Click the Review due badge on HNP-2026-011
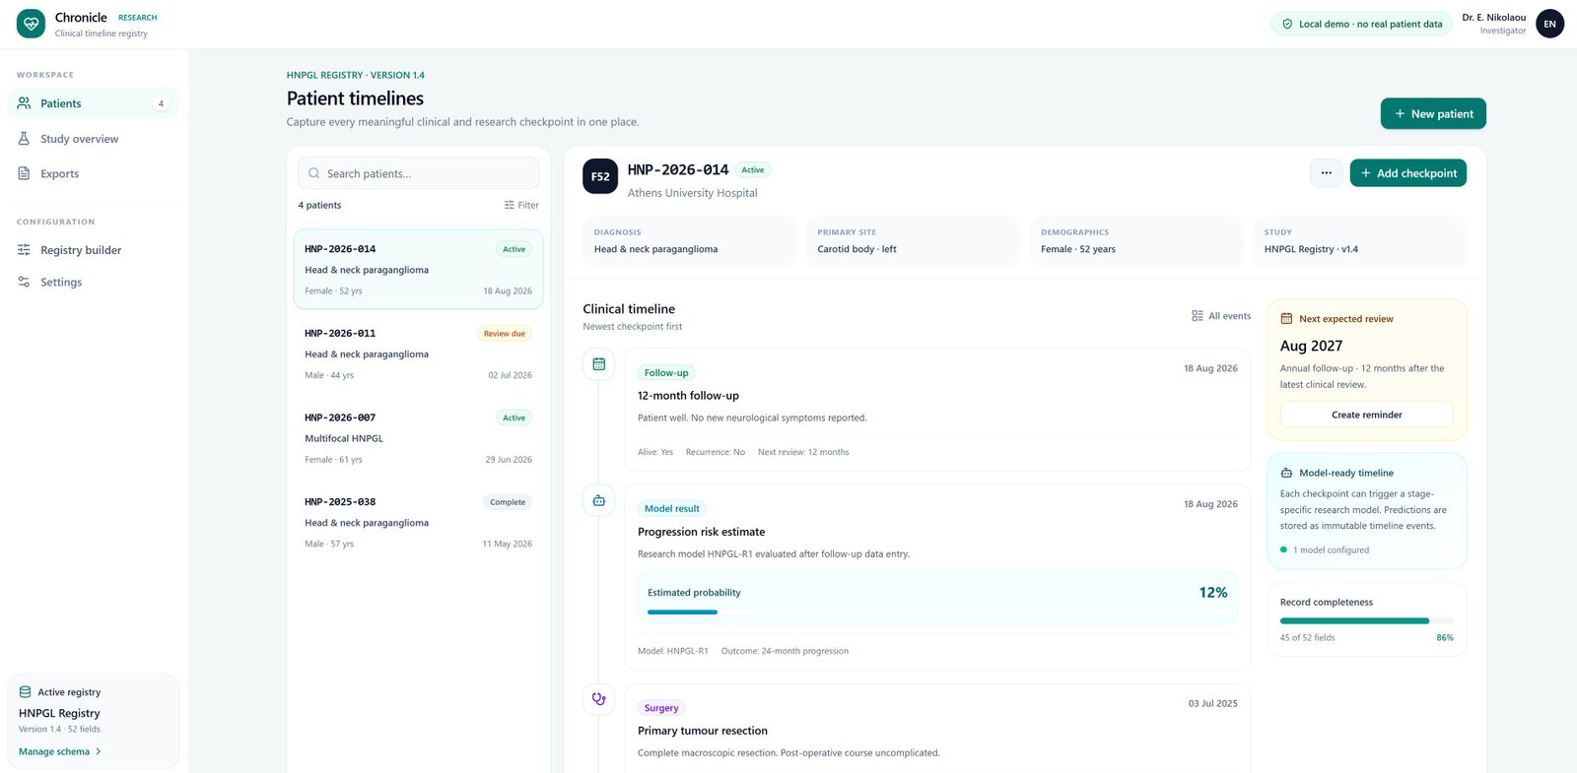The image size is (1577, 773). click(505, 334)
